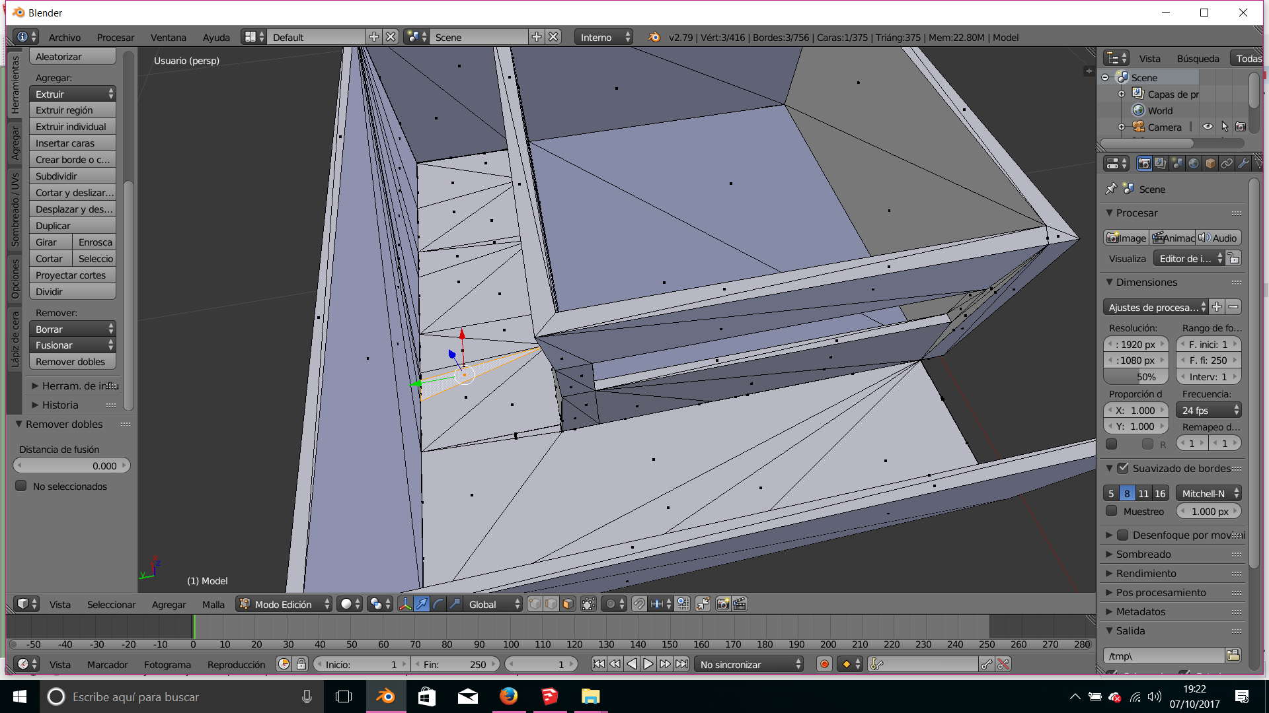This screenshot has width=1269, height=713.
Task: Open the Modo Edición mode dropdown
Action: click(284, 604)
